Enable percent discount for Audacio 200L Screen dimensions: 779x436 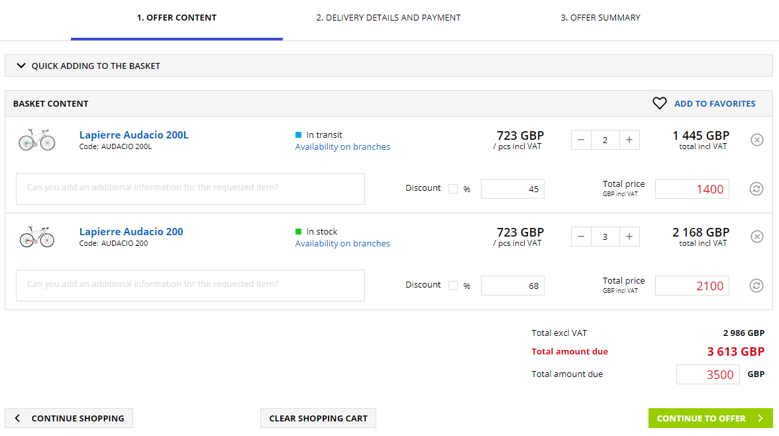point(453,189)
